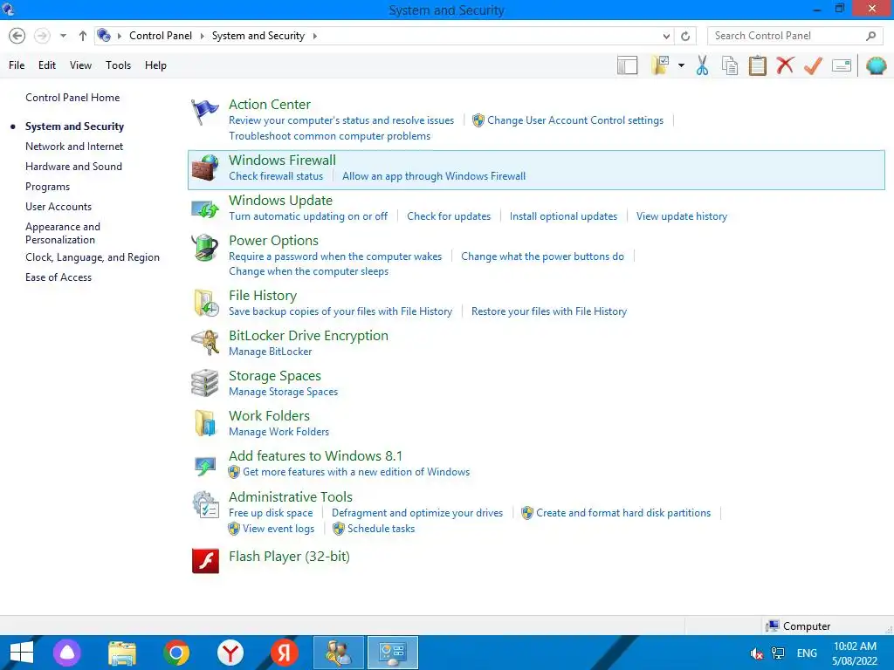Open the Power Options battery icon
The width and height of the screenshot is (894, 670).
coord(204,248)
